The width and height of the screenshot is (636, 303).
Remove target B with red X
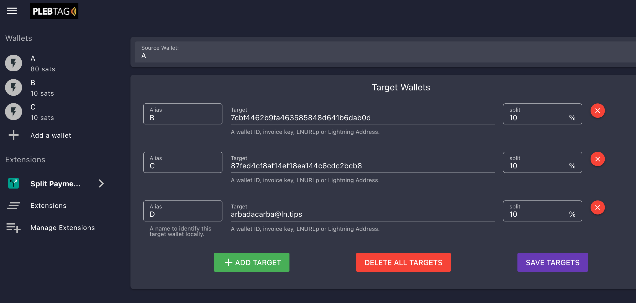point(597,111)
